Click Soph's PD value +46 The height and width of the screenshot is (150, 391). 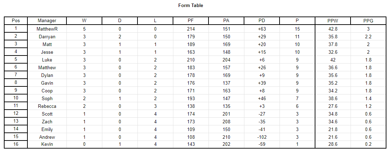click(262, 98)
